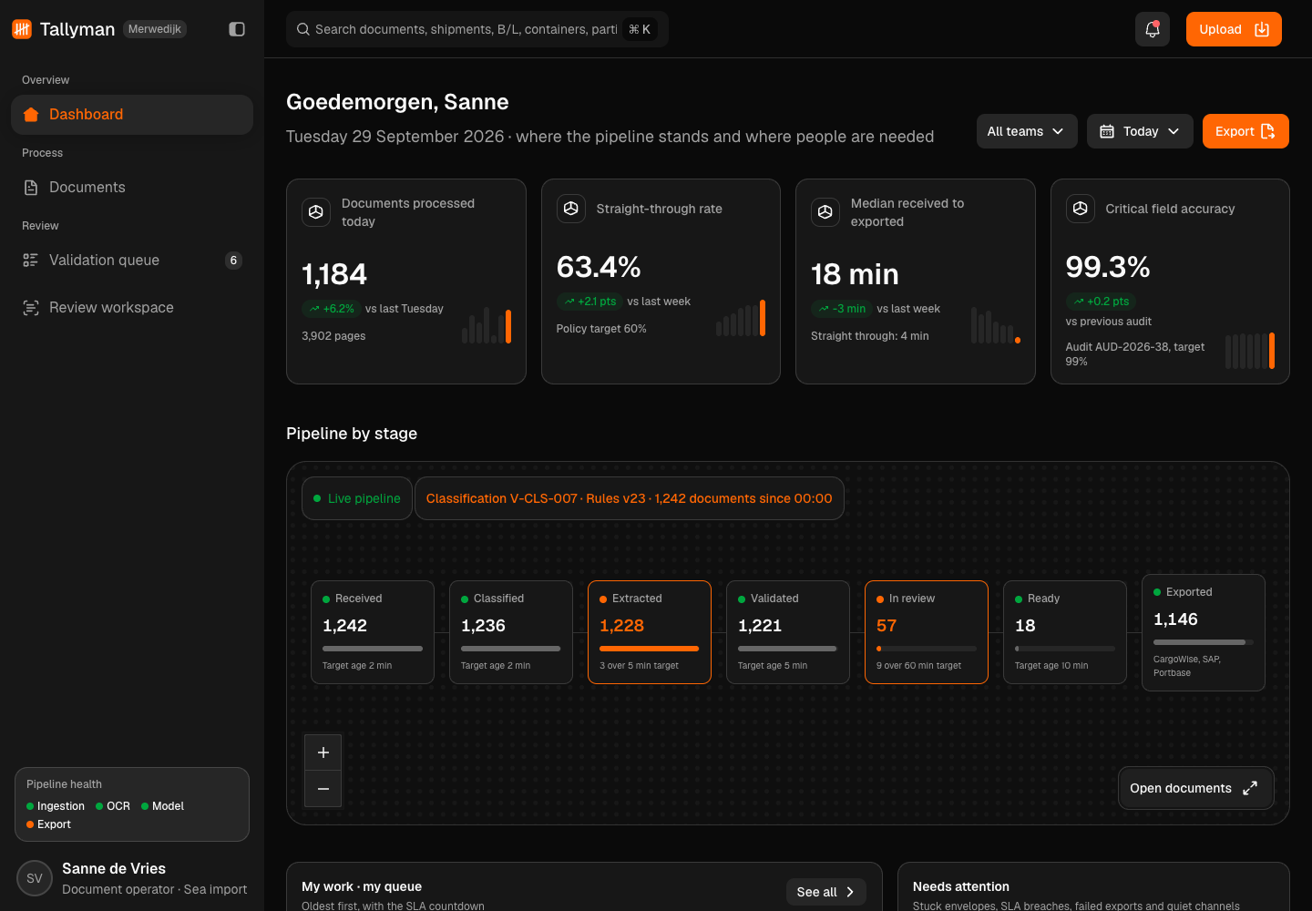Click the Sanne de Vries avatar
Screen dimensions: 1312x911
click(x=35, y=878)
